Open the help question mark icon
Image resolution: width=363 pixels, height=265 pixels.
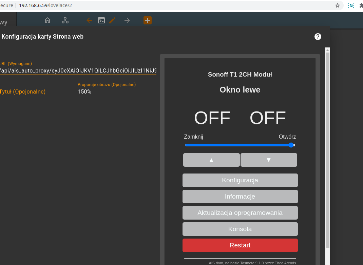(x=318, y=37)
